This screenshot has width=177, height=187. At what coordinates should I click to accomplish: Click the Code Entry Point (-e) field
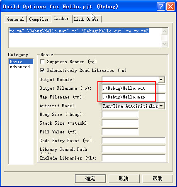(x=133, y=140)
